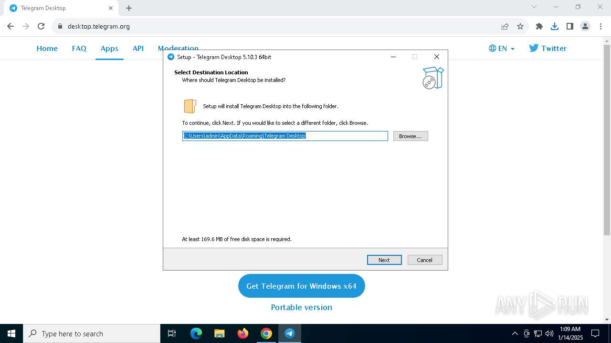Image resolution: width=611 pixels, height=343 pixels.
Task: View site information lock icon
Action: coord(60,26)
